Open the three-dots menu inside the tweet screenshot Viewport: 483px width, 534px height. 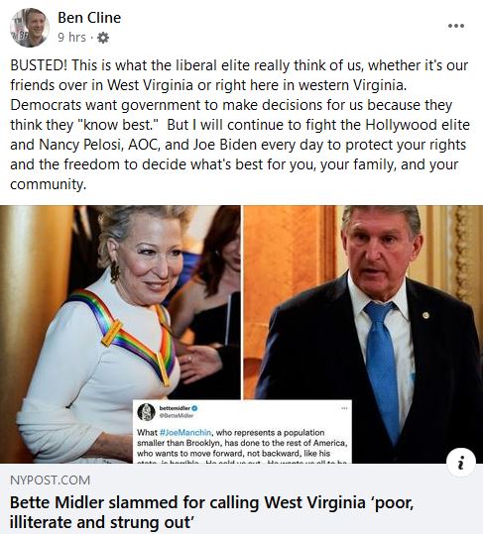(344, 408)
